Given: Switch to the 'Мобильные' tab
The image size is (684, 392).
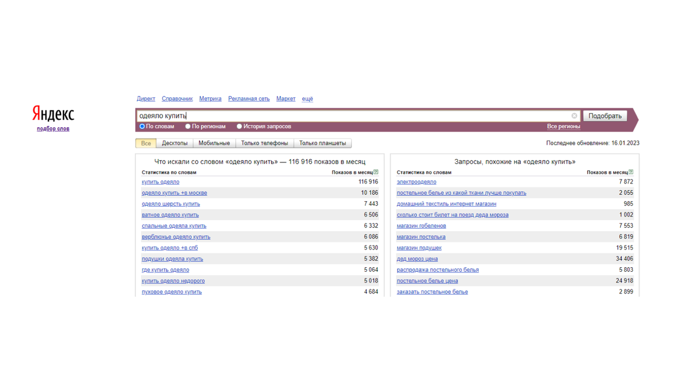Looking at the screenshot, I should click(x=214, y=143).
